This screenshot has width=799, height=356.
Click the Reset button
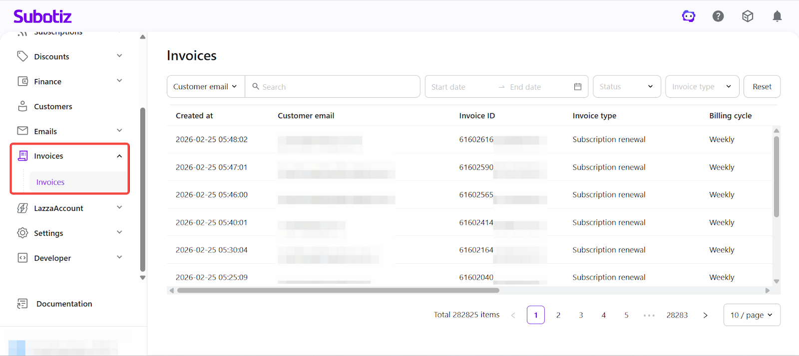pos(762,87)
